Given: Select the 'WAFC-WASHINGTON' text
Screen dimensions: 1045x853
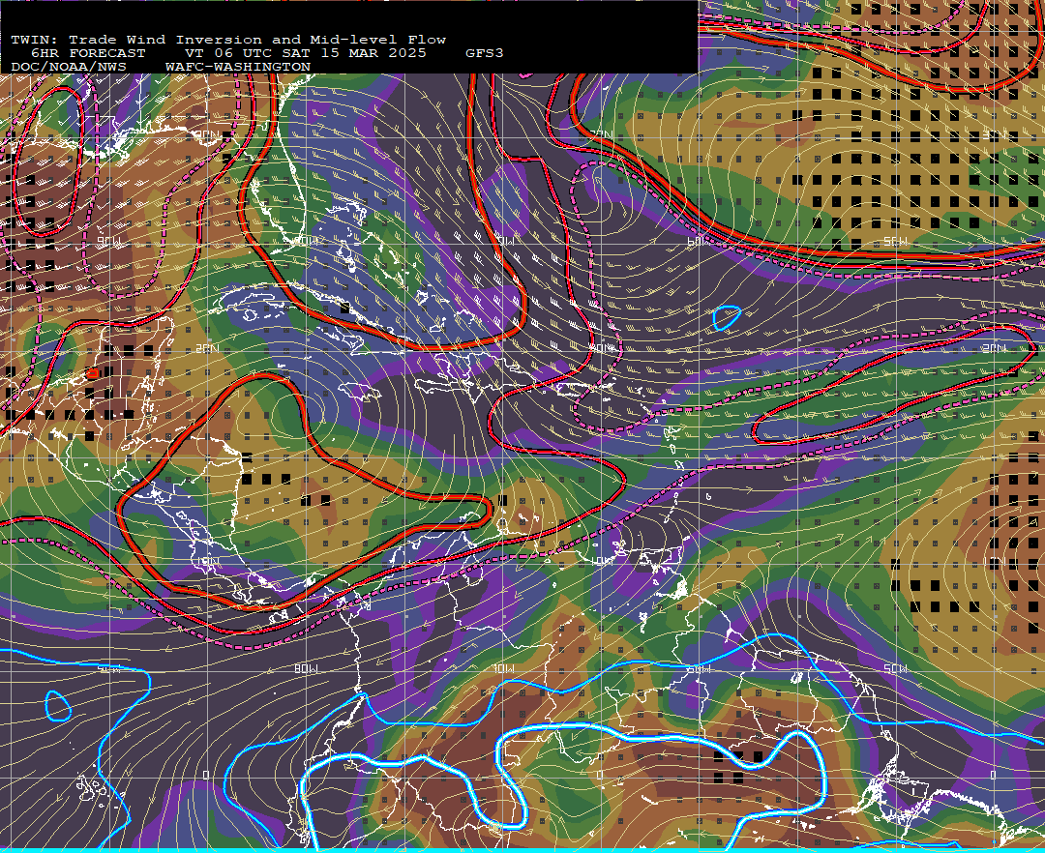Looking at the screenshot, I should [x=238, y=68].
